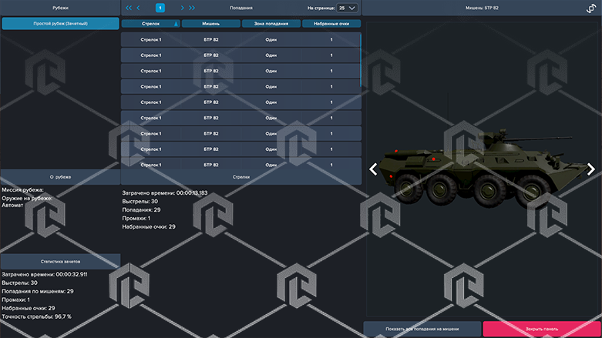Sort by Мишень column header
Viewport: 602px width, 338px height.
tap(210, 24)
